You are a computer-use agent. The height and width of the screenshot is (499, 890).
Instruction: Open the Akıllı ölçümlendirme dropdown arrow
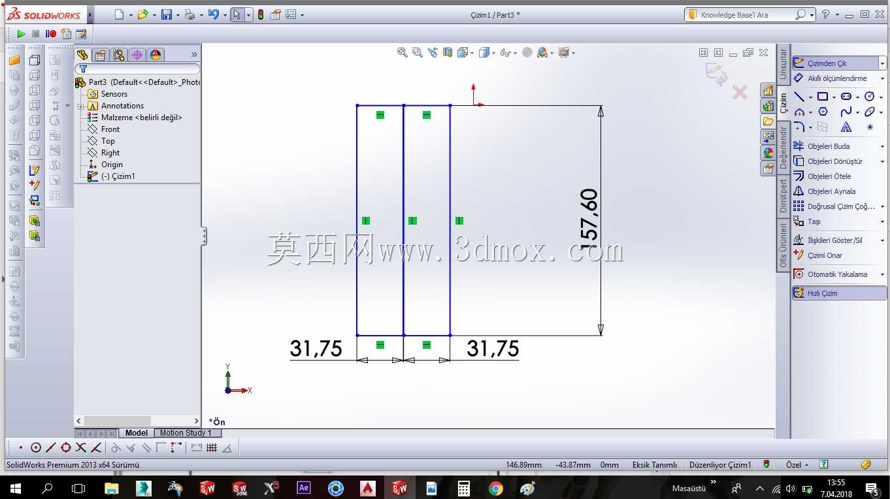click(883, 78)
